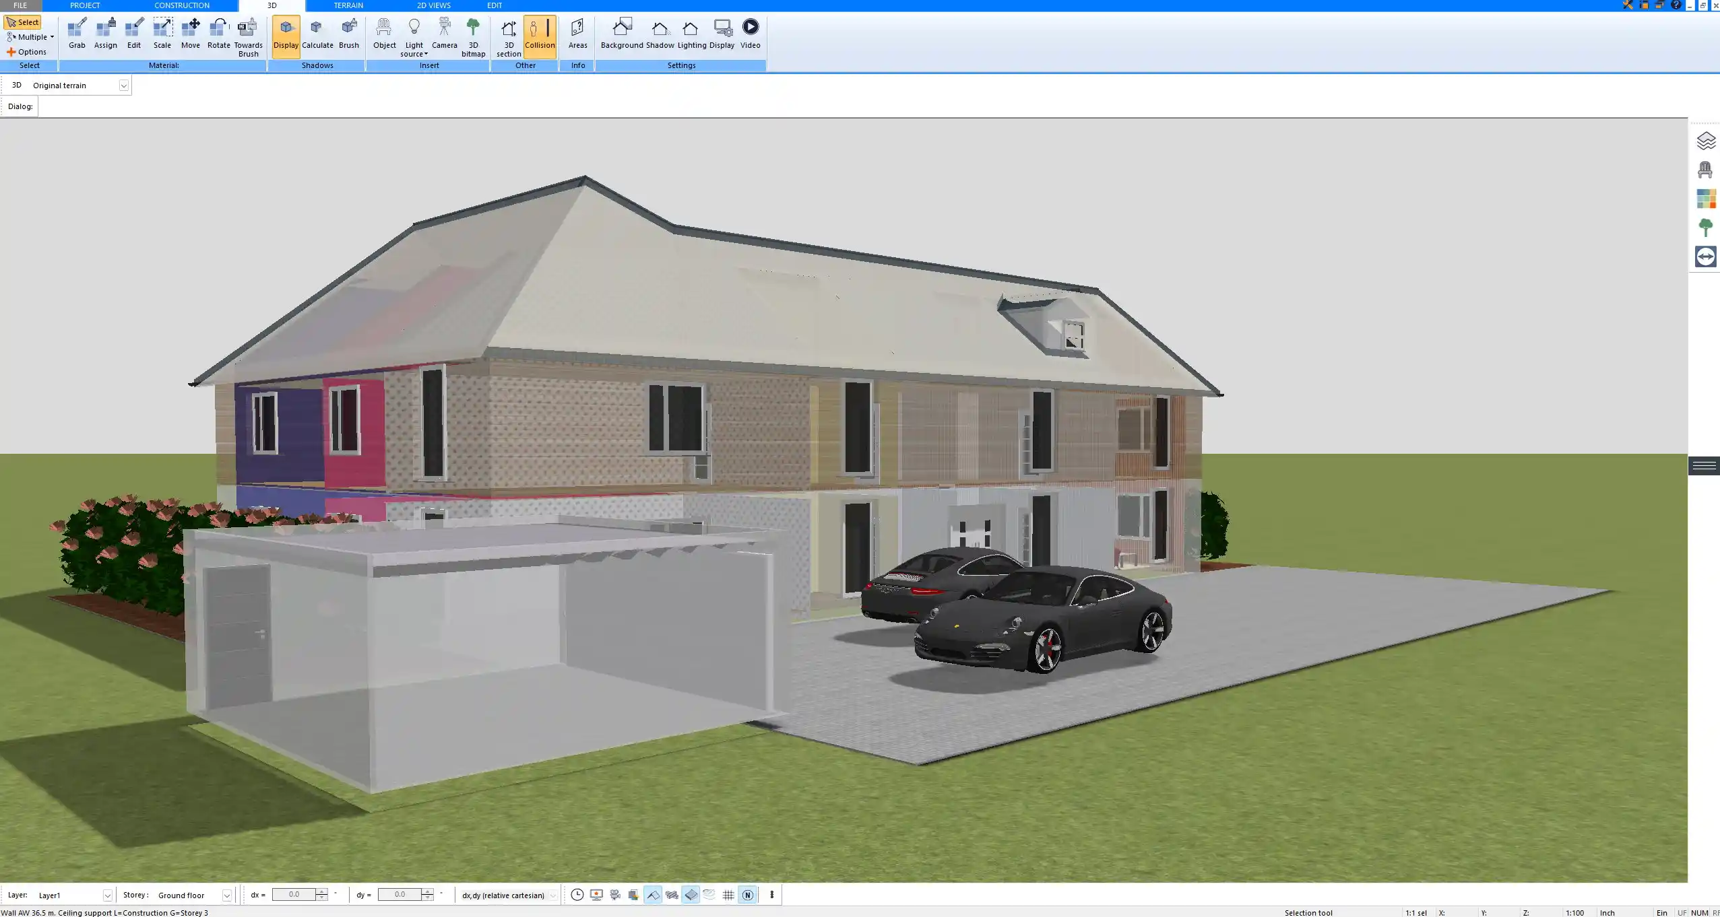Switch to the TERRAIN ribbon tab
The image size is (1720, 917).
click(347, 5)
